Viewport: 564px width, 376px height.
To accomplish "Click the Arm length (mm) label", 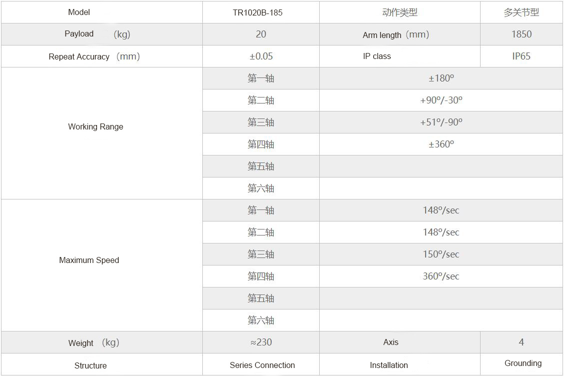I will (396, 34).
